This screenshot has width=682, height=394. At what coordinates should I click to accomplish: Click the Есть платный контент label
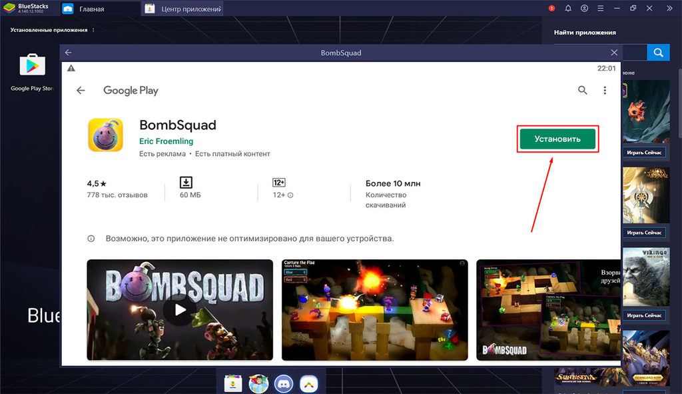click(x=232, y=154)
